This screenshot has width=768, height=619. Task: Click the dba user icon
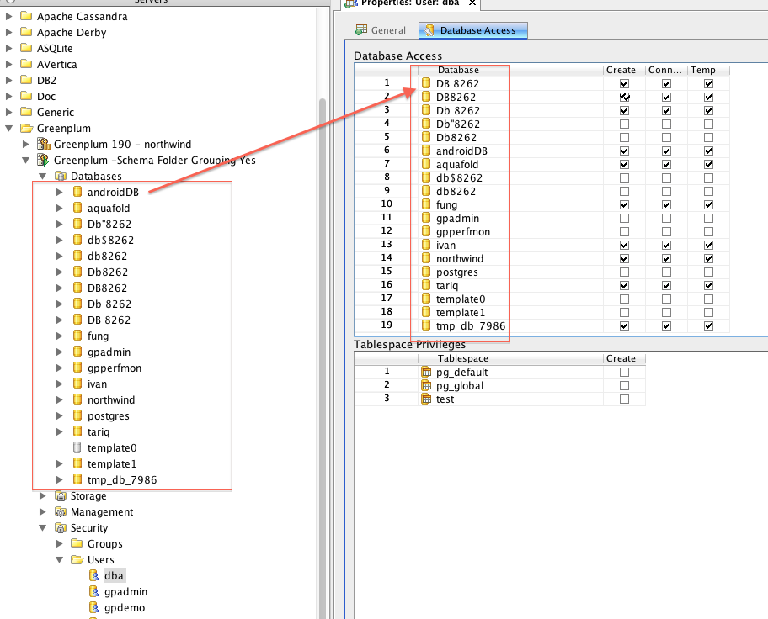[93, 575]
